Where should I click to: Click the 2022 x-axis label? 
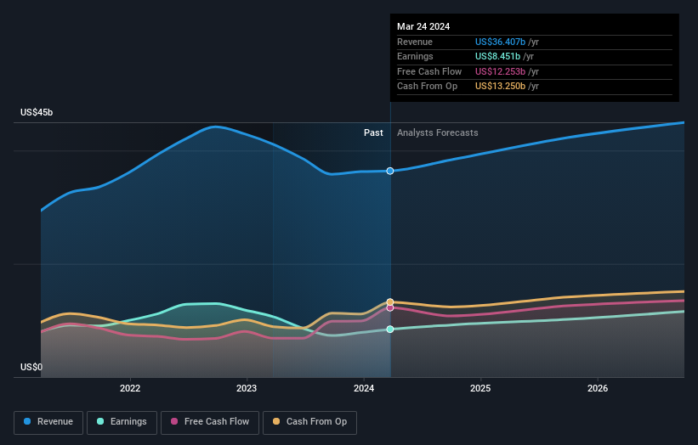tap(130, 388)
